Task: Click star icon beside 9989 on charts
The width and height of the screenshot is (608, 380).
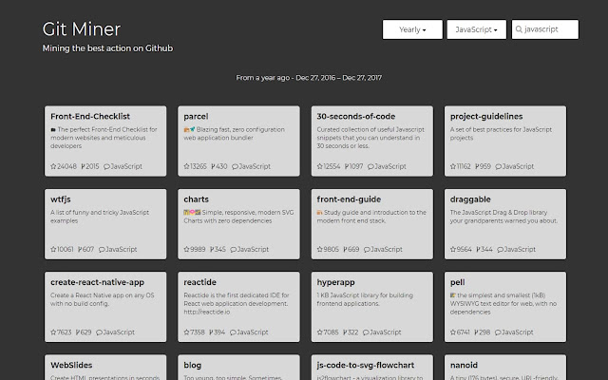Action: coord(186,249)
